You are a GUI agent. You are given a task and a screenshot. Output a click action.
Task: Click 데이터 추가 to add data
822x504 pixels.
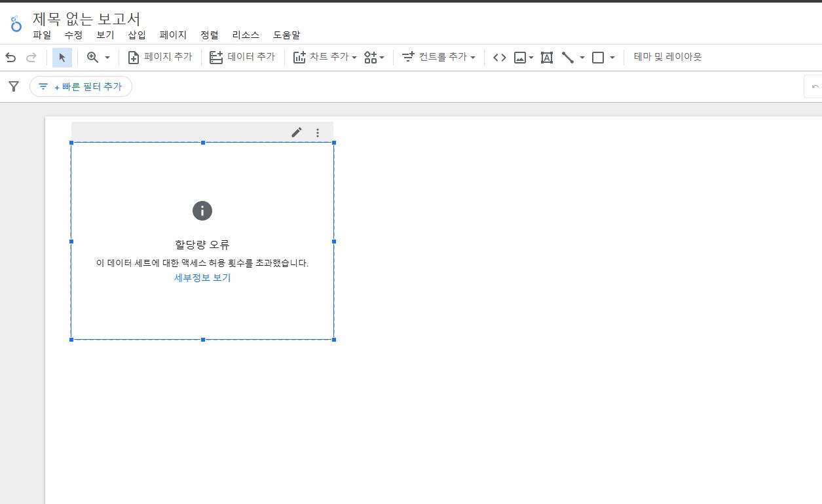[242, 58]
